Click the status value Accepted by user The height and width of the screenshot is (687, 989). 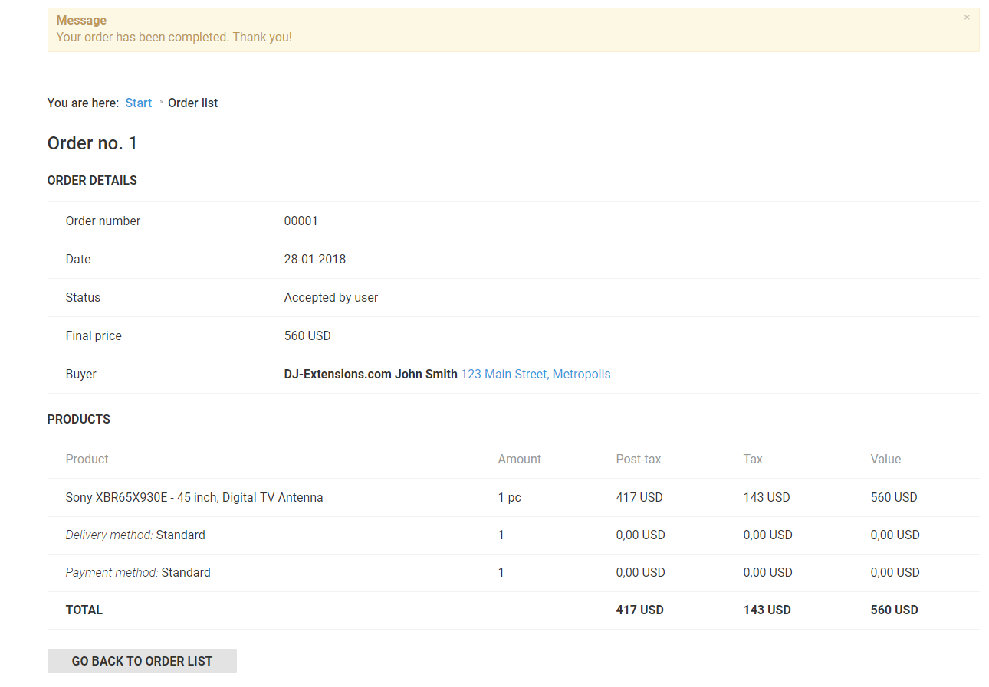[331, 297]
